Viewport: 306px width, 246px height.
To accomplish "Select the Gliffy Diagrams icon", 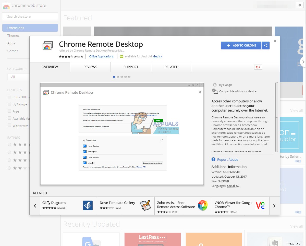I will 88,205.
